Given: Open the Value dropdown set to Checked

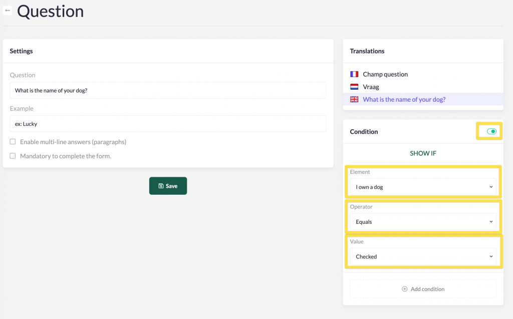Looking at the screenshot, I should coord(423,256).
